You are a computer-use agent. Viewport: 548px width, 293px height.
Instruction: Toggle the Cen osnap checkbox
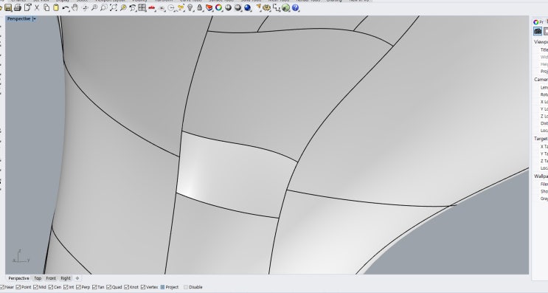pyautogui.click(x=51, y=287)
